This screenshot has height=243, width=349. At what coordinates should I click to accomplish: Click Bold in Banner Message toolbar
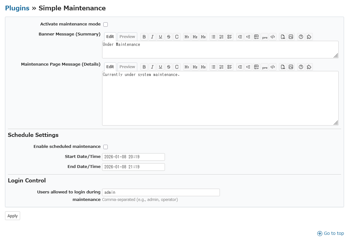(x=144, y=37)
